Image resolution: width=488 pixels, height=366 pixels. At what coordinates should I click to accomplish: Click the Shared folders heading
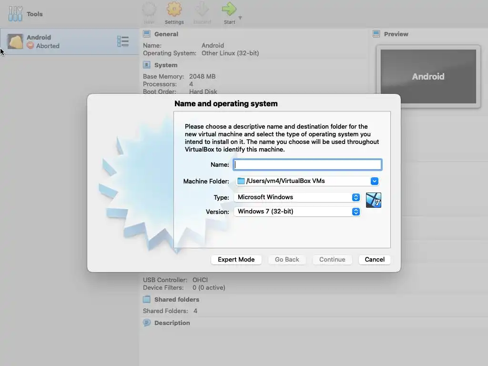point(177,299)
